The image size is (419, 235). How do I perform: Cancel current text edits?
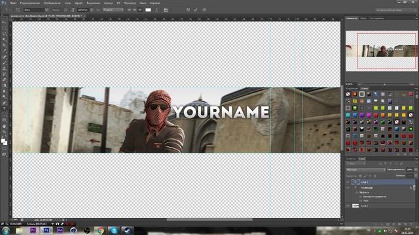[188, 10]
